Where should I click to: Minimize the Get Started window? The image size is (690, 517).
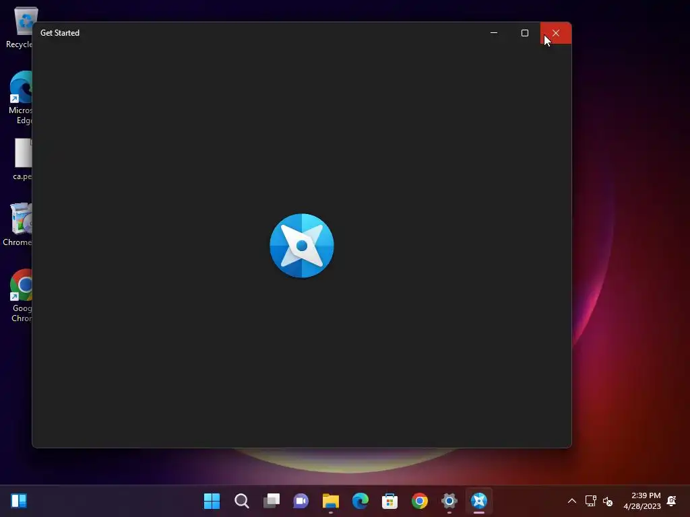(494, 33)
